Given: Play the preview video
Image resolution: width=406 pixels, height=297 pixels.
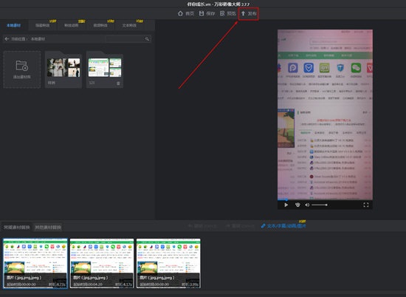Looking at the screenshot, I should pos(286,205).
